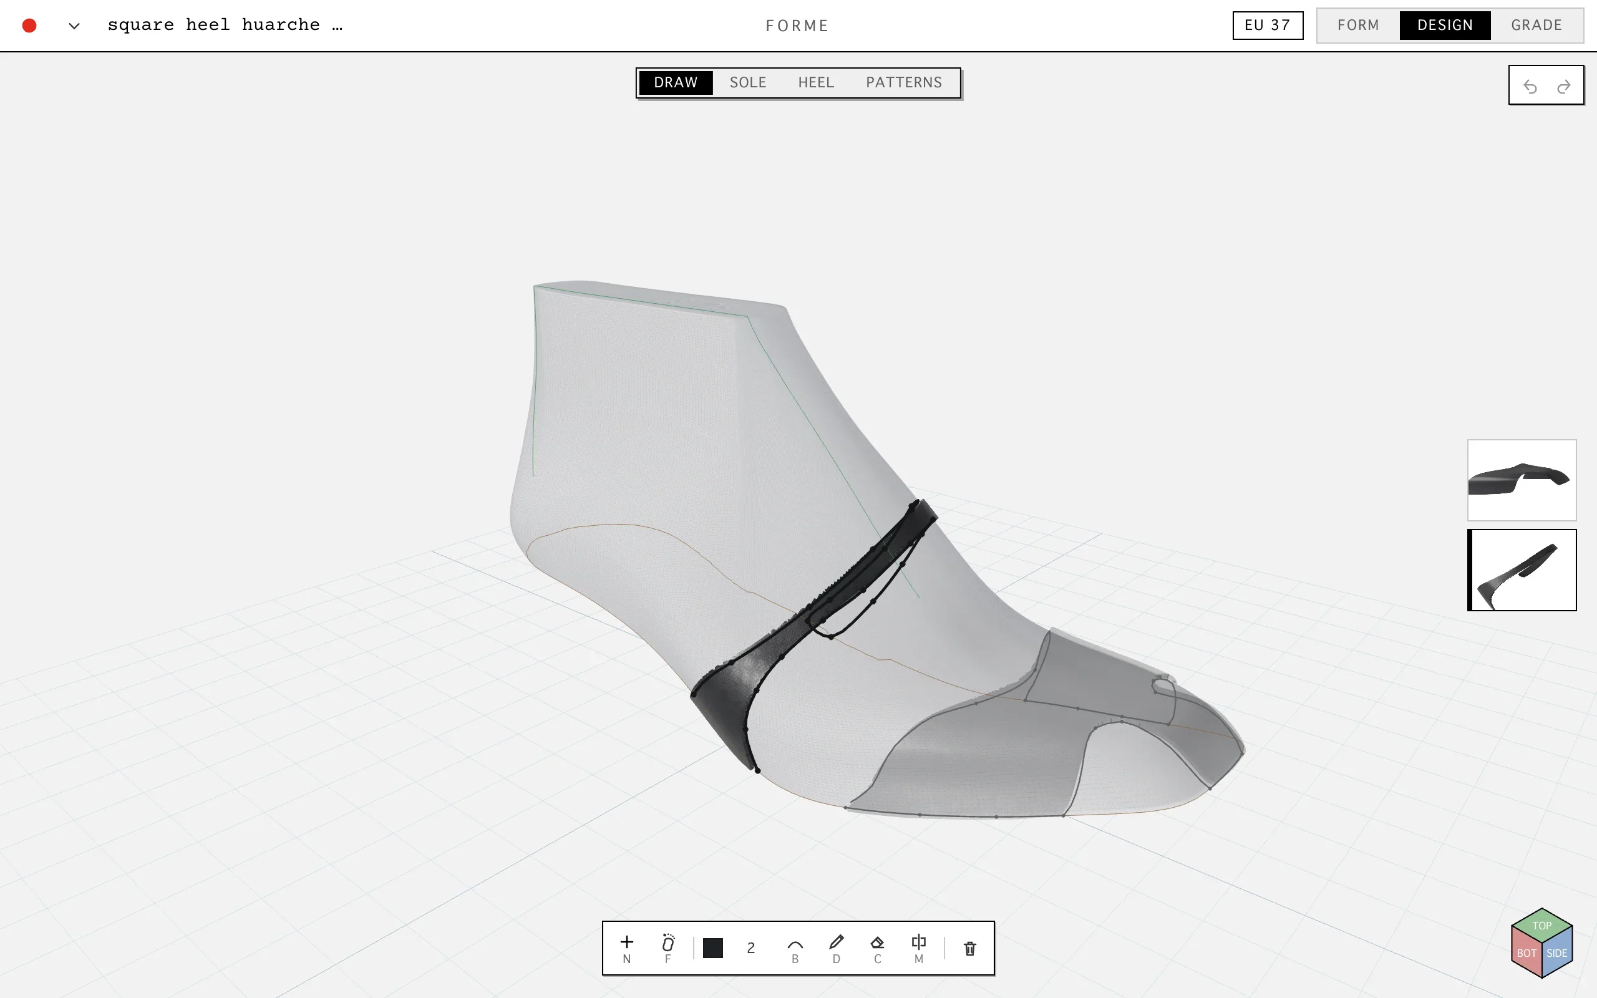Click the BOT face of view cube
Viewport: 1597px width, 998px height.
pyautogui.click(x=1526, y=953)
